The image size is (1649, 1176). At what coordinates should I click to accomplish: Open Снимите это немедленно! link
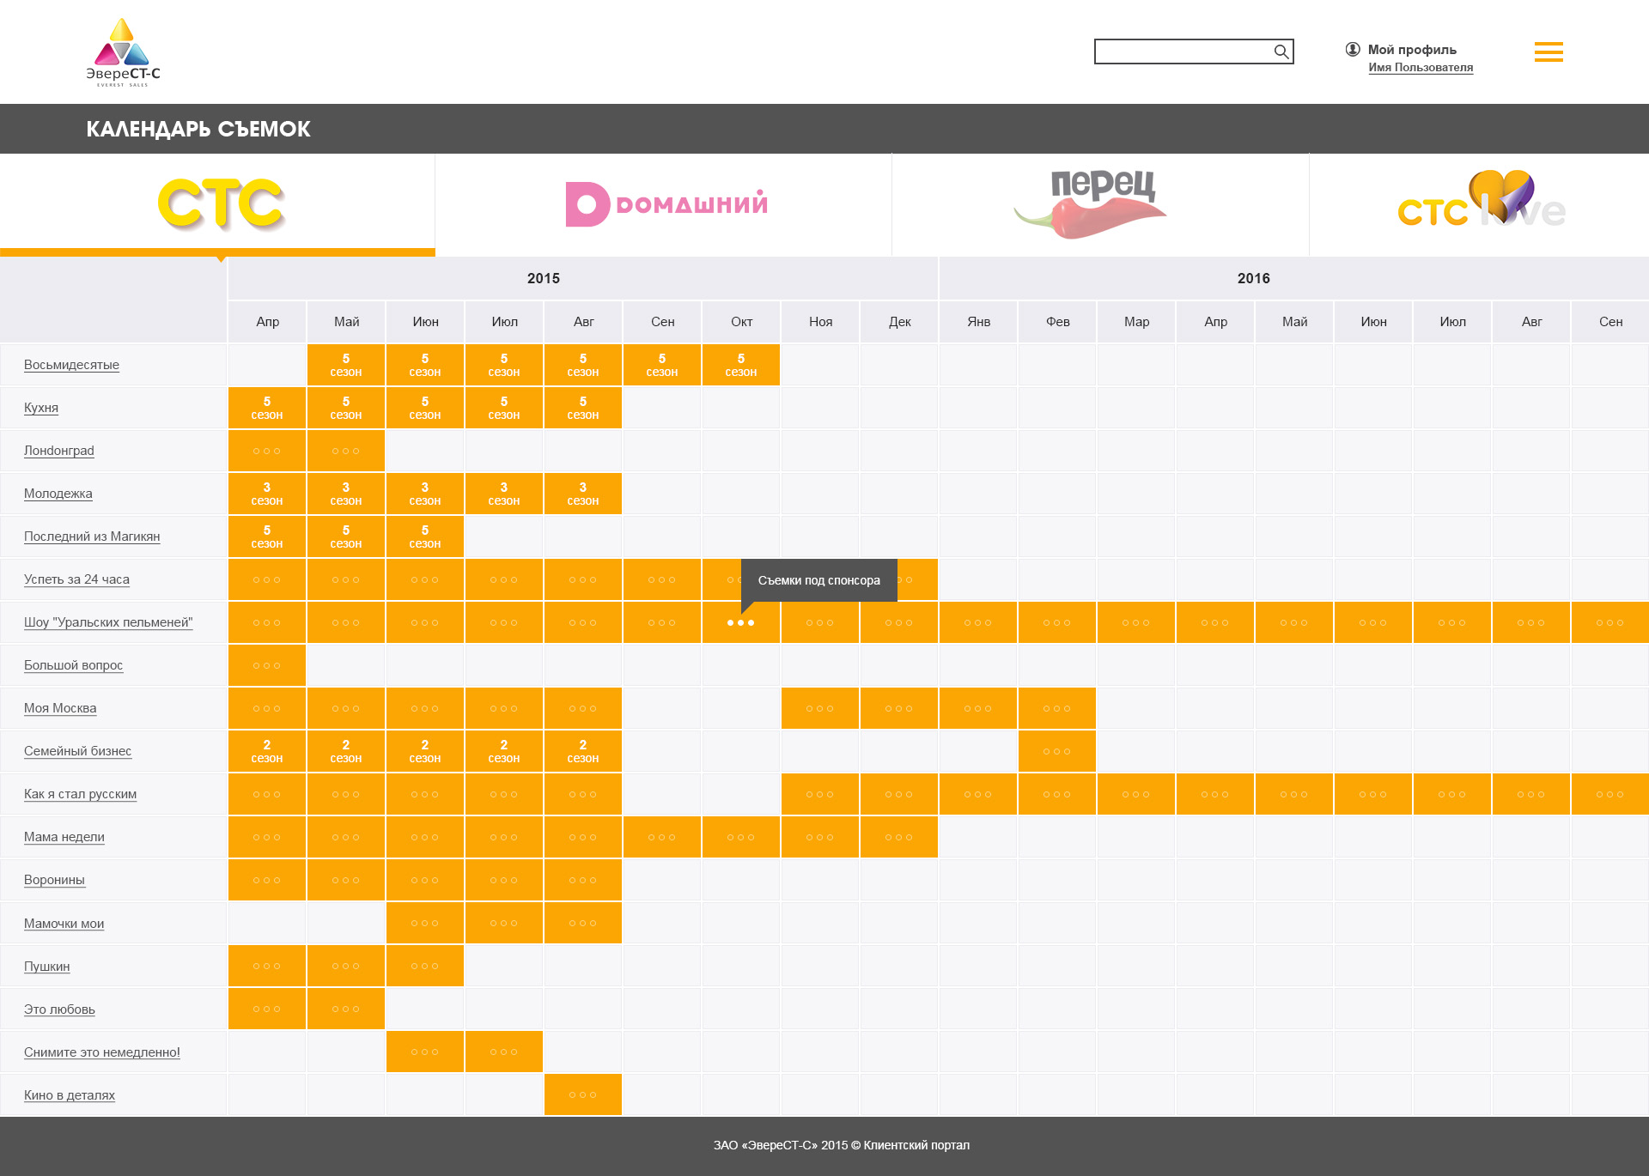[102, 1052]
